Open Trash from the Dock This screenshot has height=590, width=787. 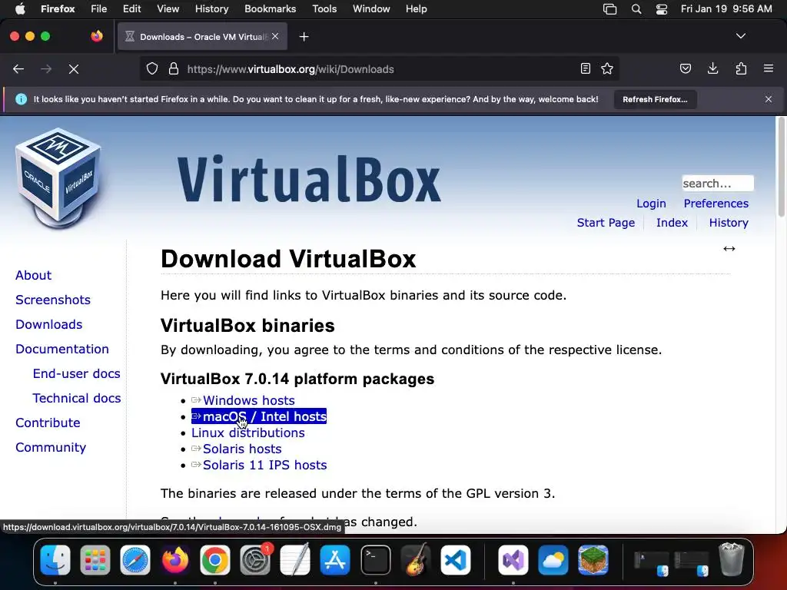tap(732, 559)
